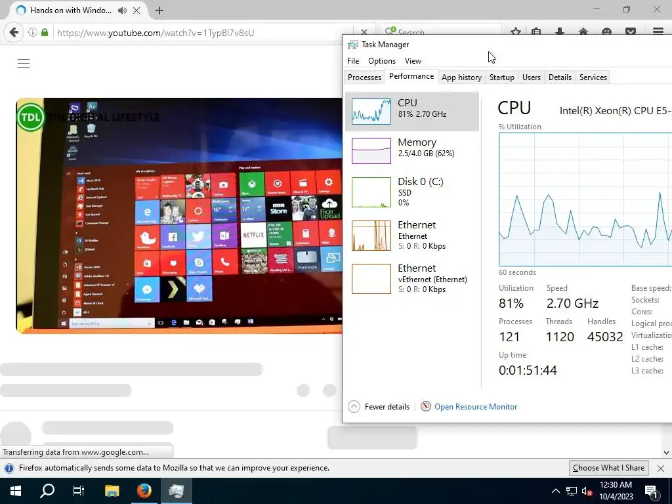The height and width of the screenshot is (504, 672).
Task: Click the Resource Monitor icon
Action: (x=425, y=406)
